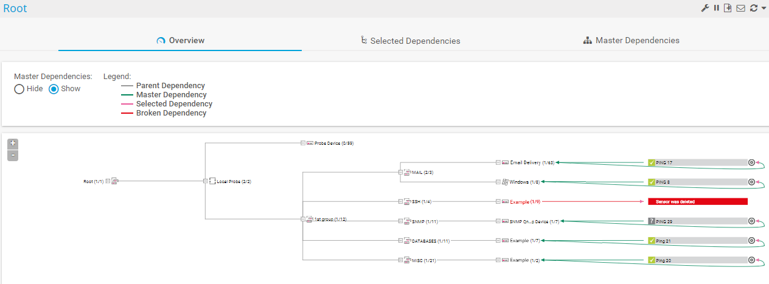
Task: Zoom in on the dependency graph
Action: pyautogui.click(x=13, y=144)
